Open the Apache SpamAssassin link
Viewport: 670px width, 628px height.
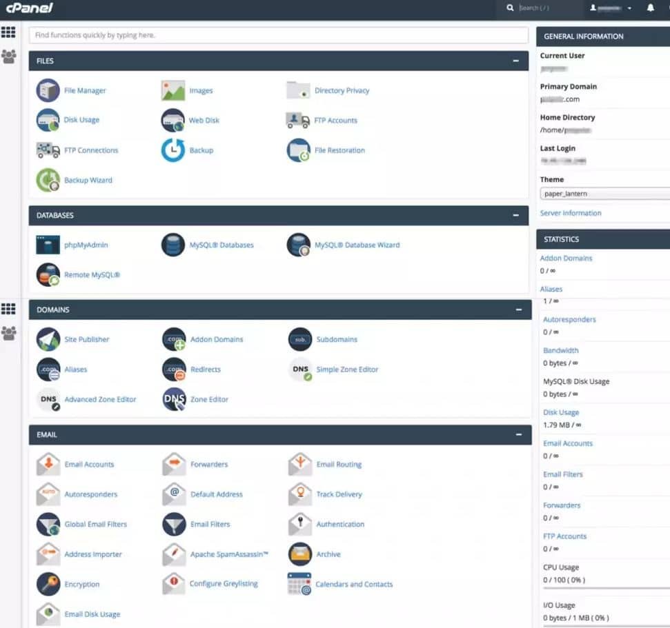click(x=229, y=554)
